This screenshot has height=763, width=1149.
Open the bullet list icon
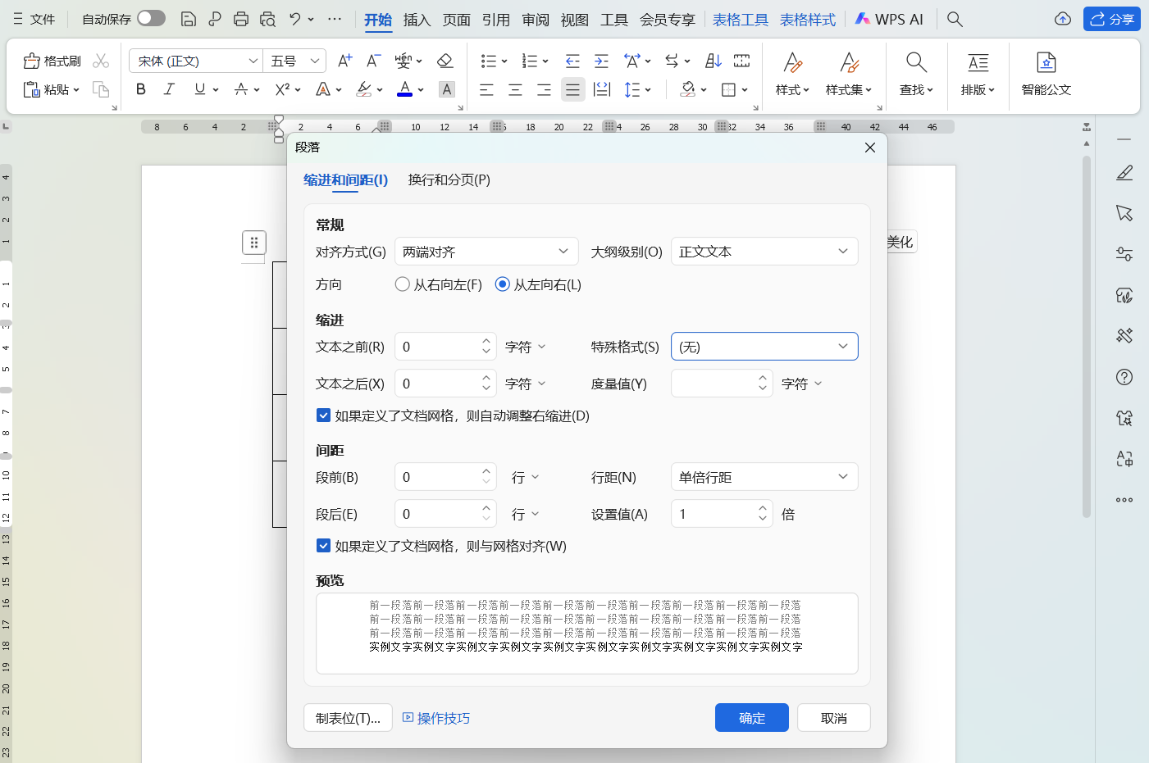[x=489, y=61]
